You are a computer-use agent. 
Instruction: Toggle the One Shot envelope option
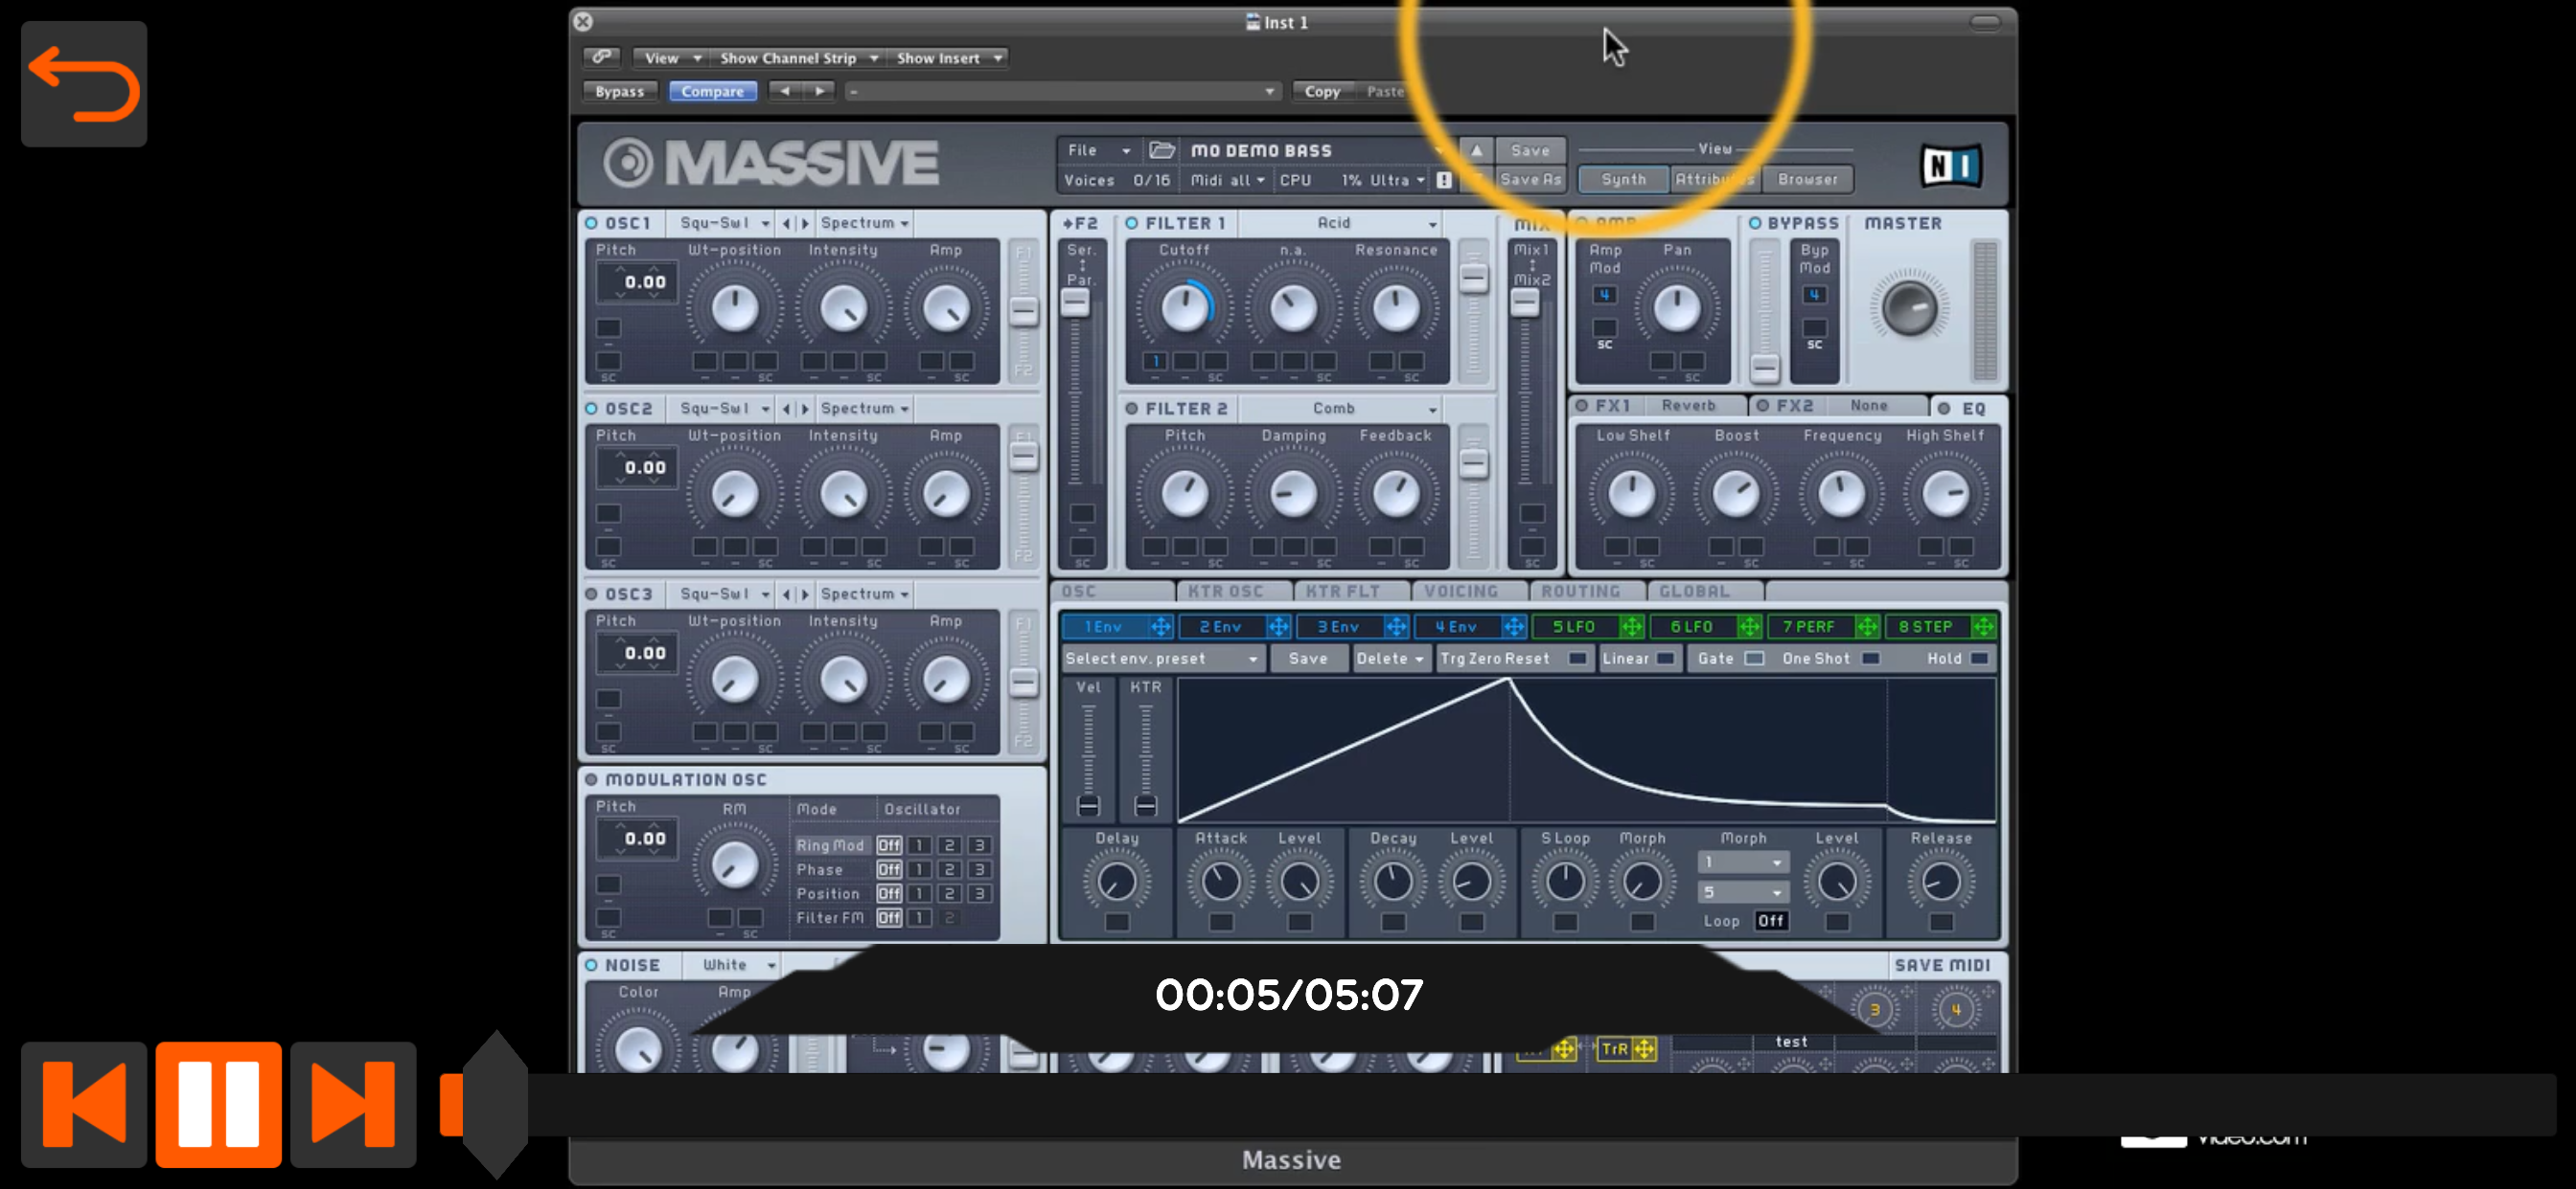[x=1870, y=659]
